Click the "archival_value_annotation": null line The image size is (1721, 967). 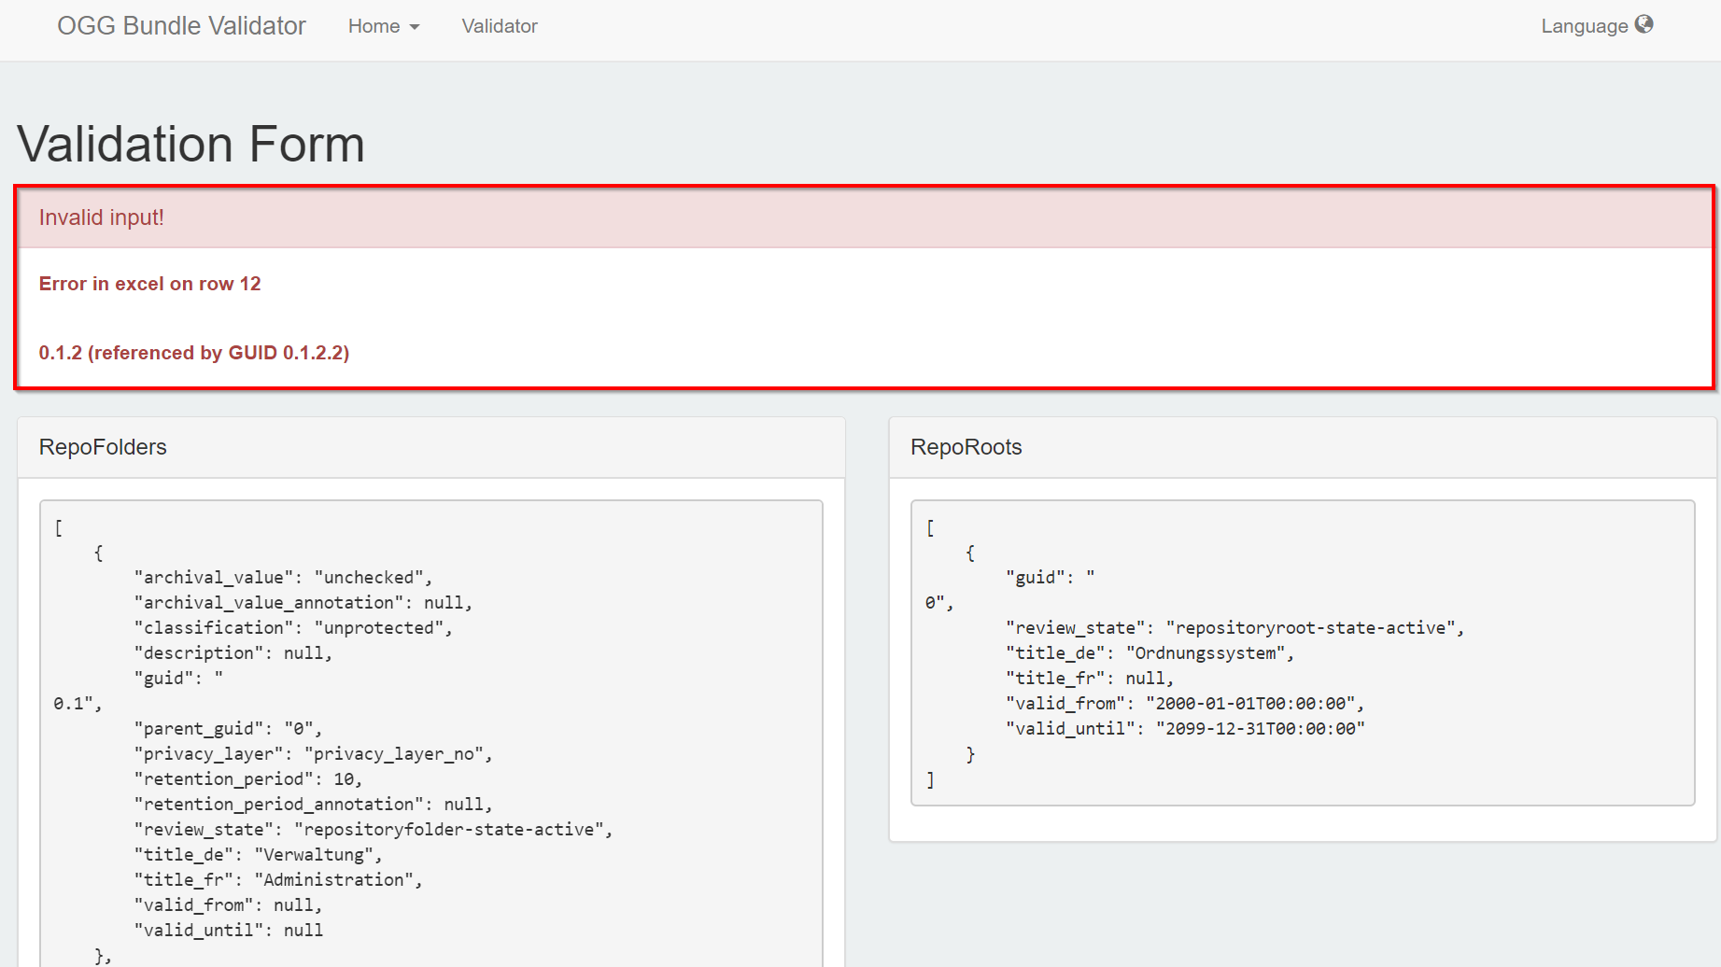tap(303, 603)
